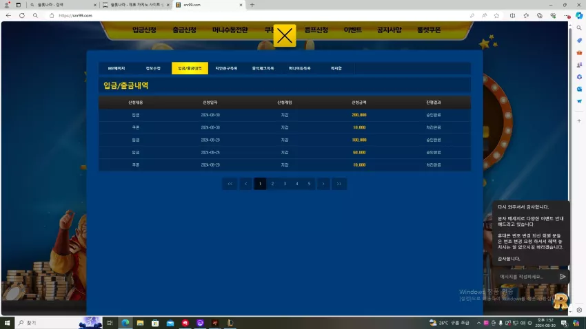
Task: Refresh the page in the browser toolbar
Action: [x=22, y=16]
